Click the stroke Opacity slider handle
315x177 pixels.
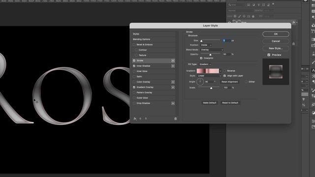[210, 55]
